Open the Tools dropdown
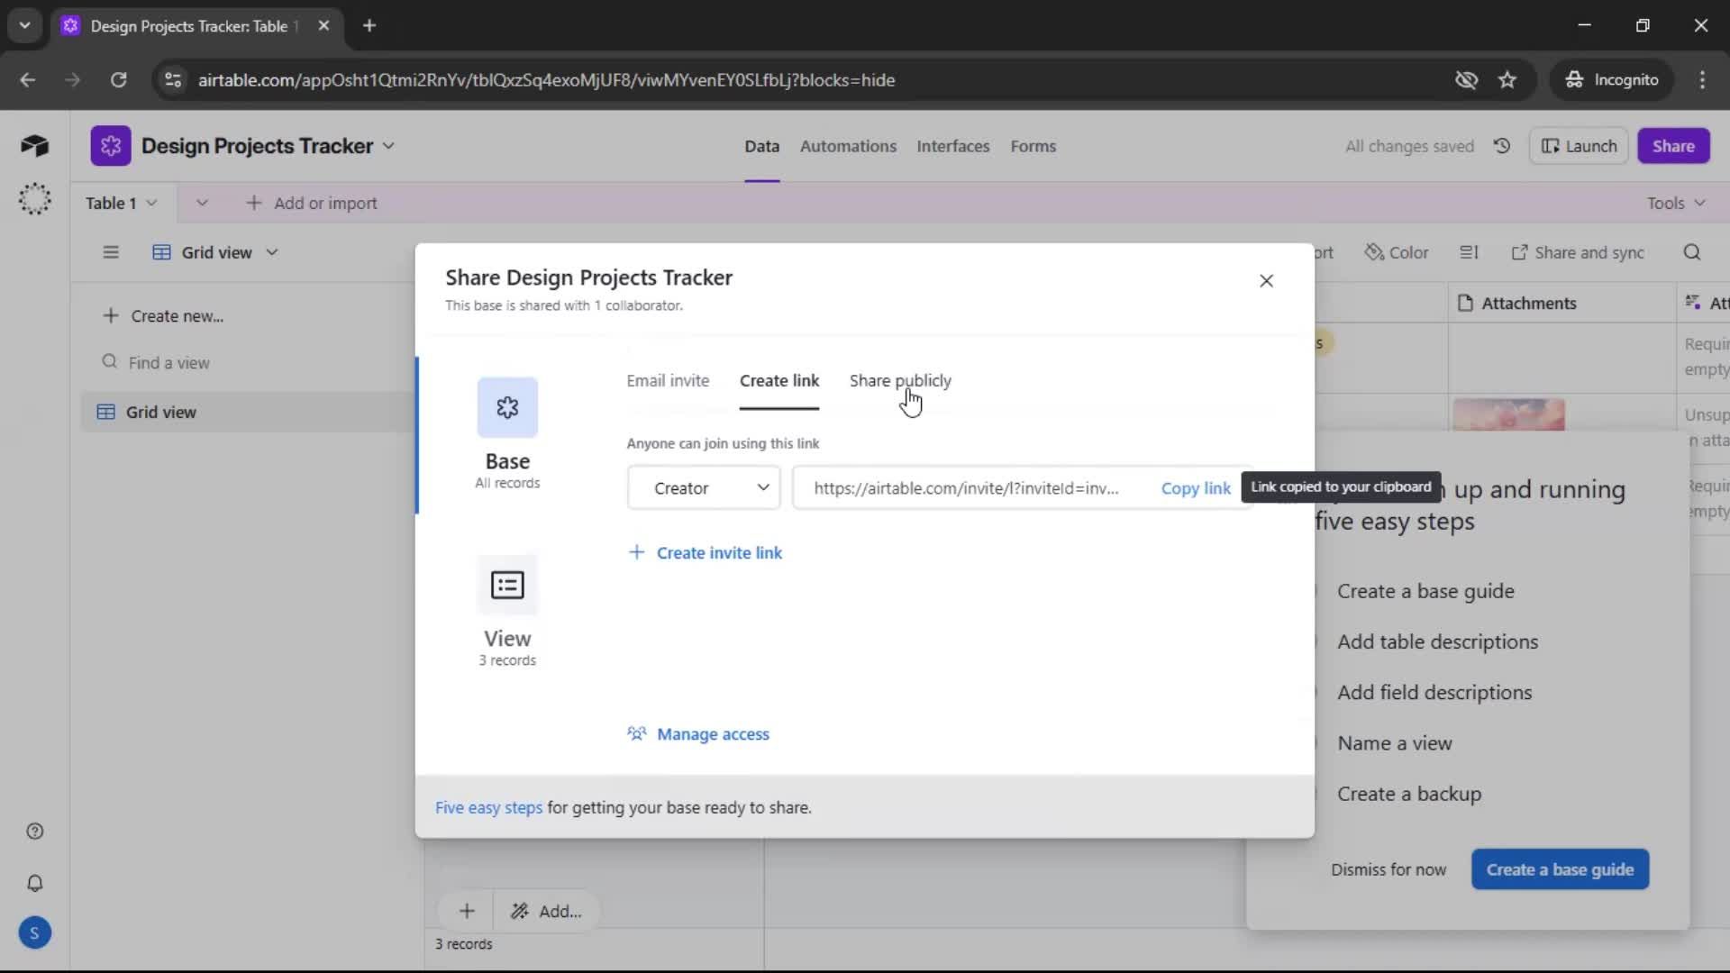The height and width of the screenshot is (973, 1730). coord(1676,204)
